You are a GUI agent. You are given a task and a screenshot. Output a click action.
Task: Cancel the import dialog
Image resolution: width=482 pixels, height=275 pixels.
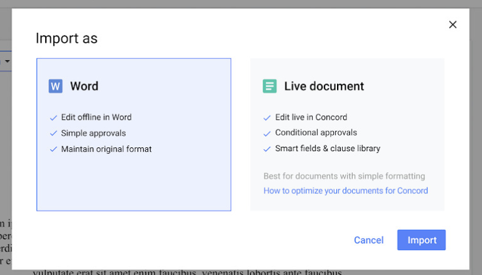[369, 240]
